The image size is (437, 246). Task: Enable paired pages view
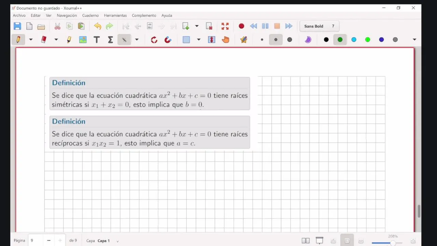click(x=306, y=241)
